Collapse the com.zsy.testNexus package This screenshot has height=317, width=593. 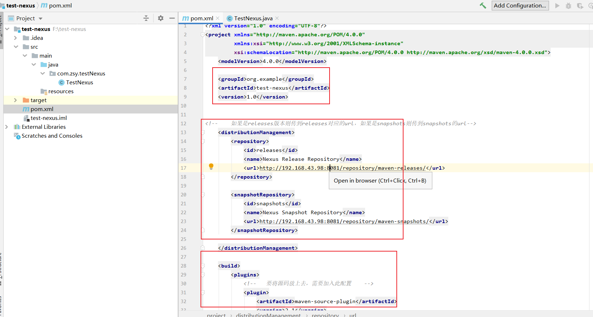(x=43, y=74)
